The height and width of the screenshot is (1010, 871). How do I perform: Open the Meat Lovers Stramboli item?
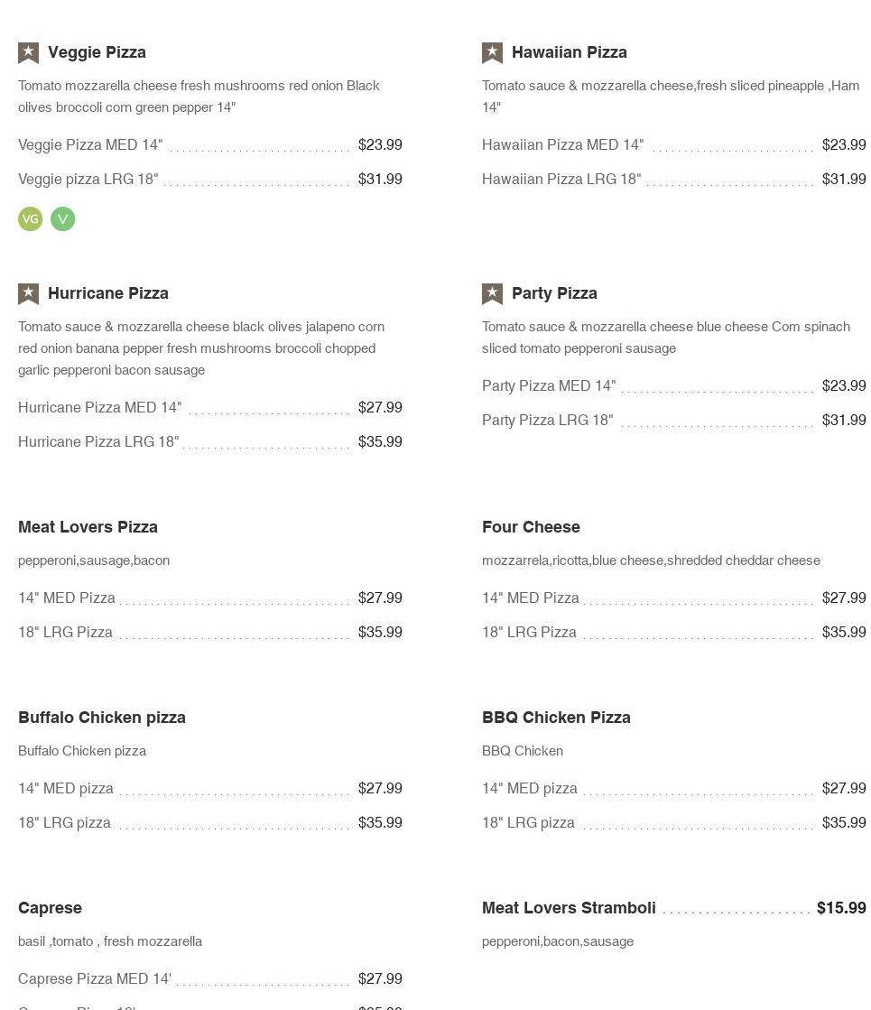pyautogui.click(x=569, y=908)
